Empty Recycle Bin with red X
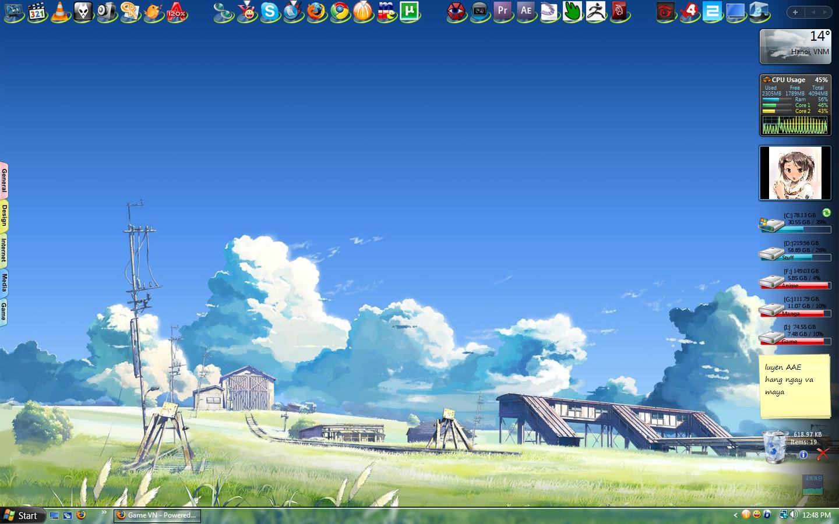This screenshot has height=524, width=839. (823, 454)
